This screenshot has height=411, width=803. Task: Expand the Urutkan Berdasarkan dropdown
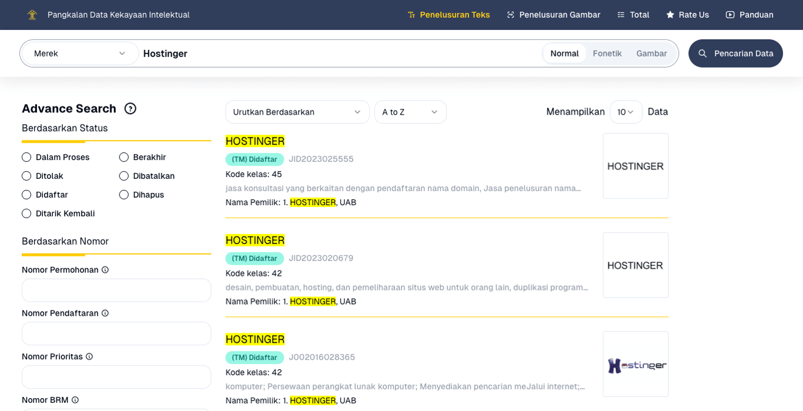tap(297, 112)
